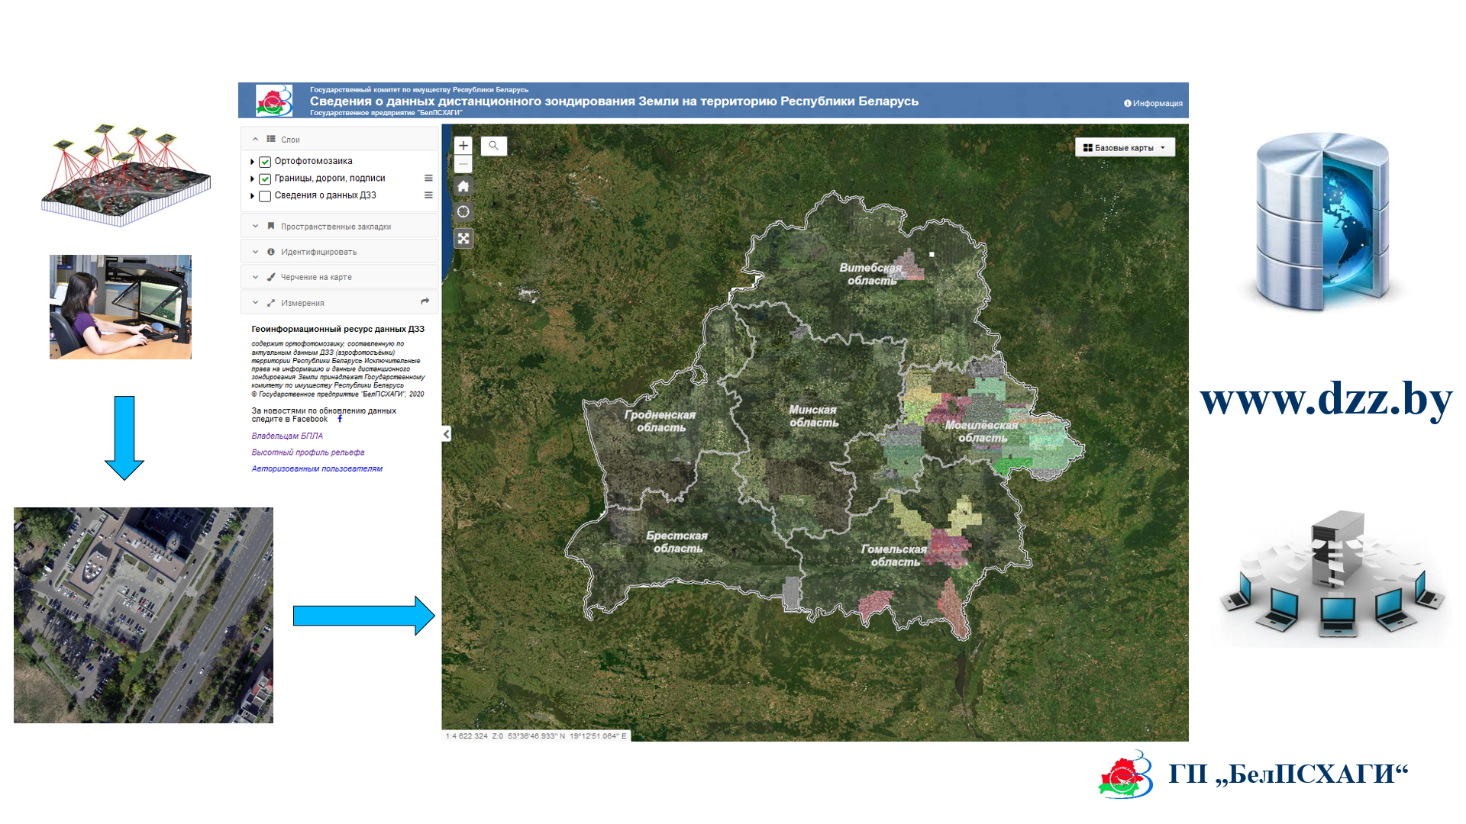Open menu for Сведения о данных ДЗЗ layer
Viewport: 1466px width, 824px height.
coord(428,195)
